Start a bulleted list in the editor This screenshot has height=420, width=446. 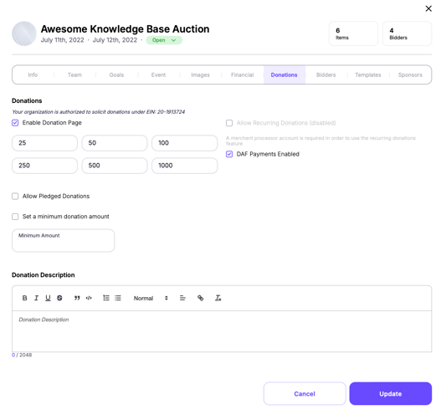[118, 298]
